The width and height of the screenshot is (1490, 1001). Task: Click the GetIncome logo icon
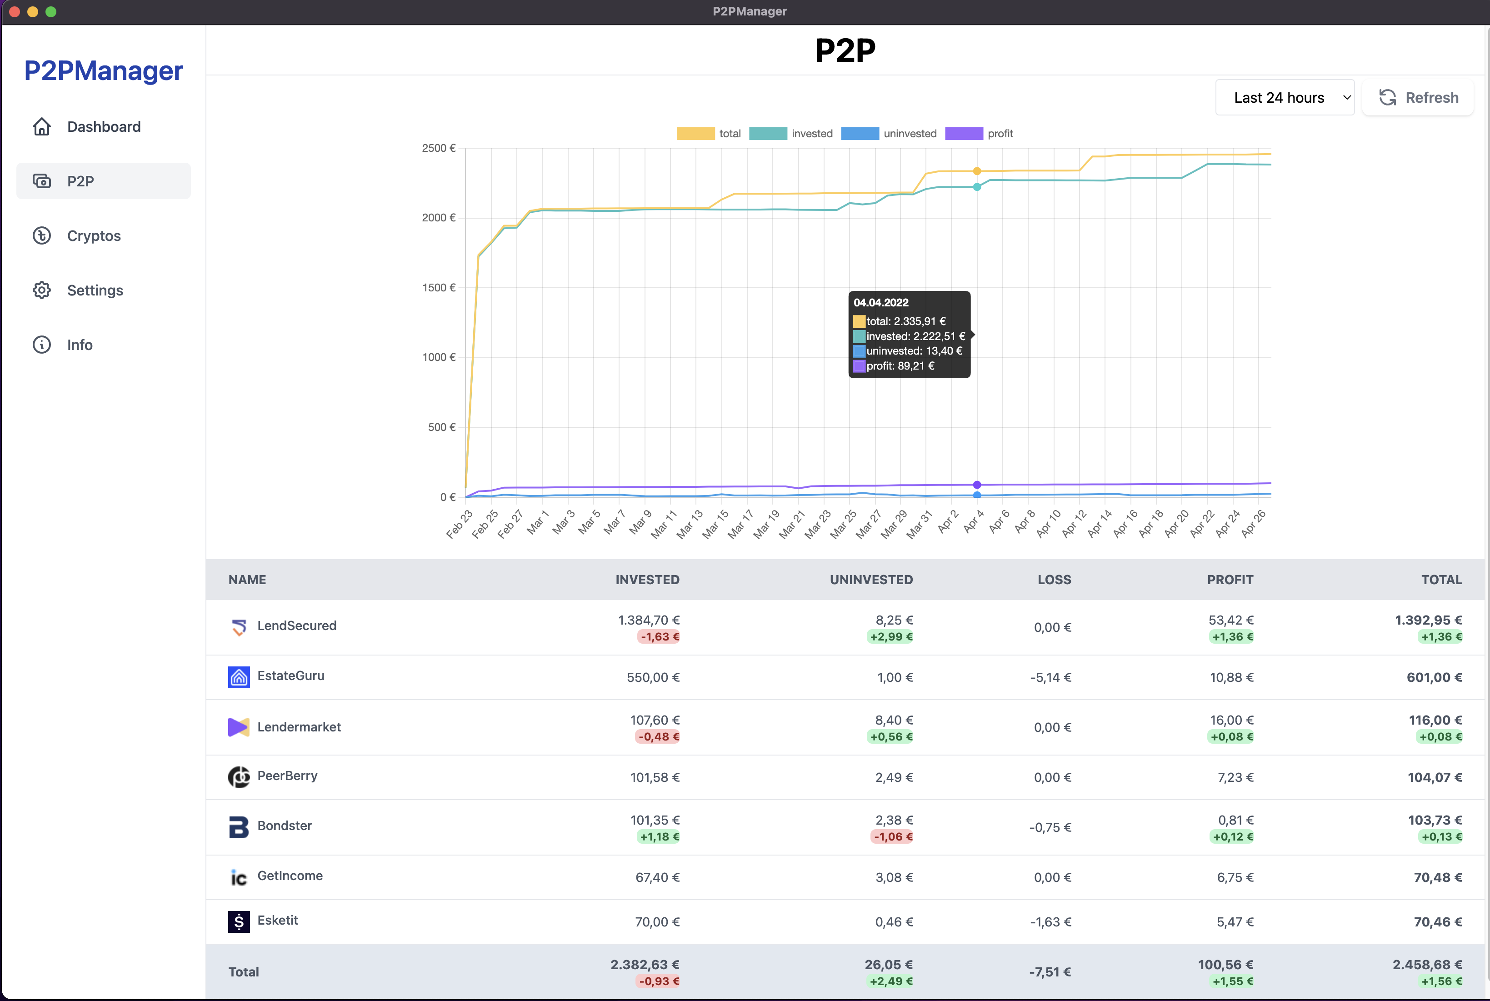[239, 877]
